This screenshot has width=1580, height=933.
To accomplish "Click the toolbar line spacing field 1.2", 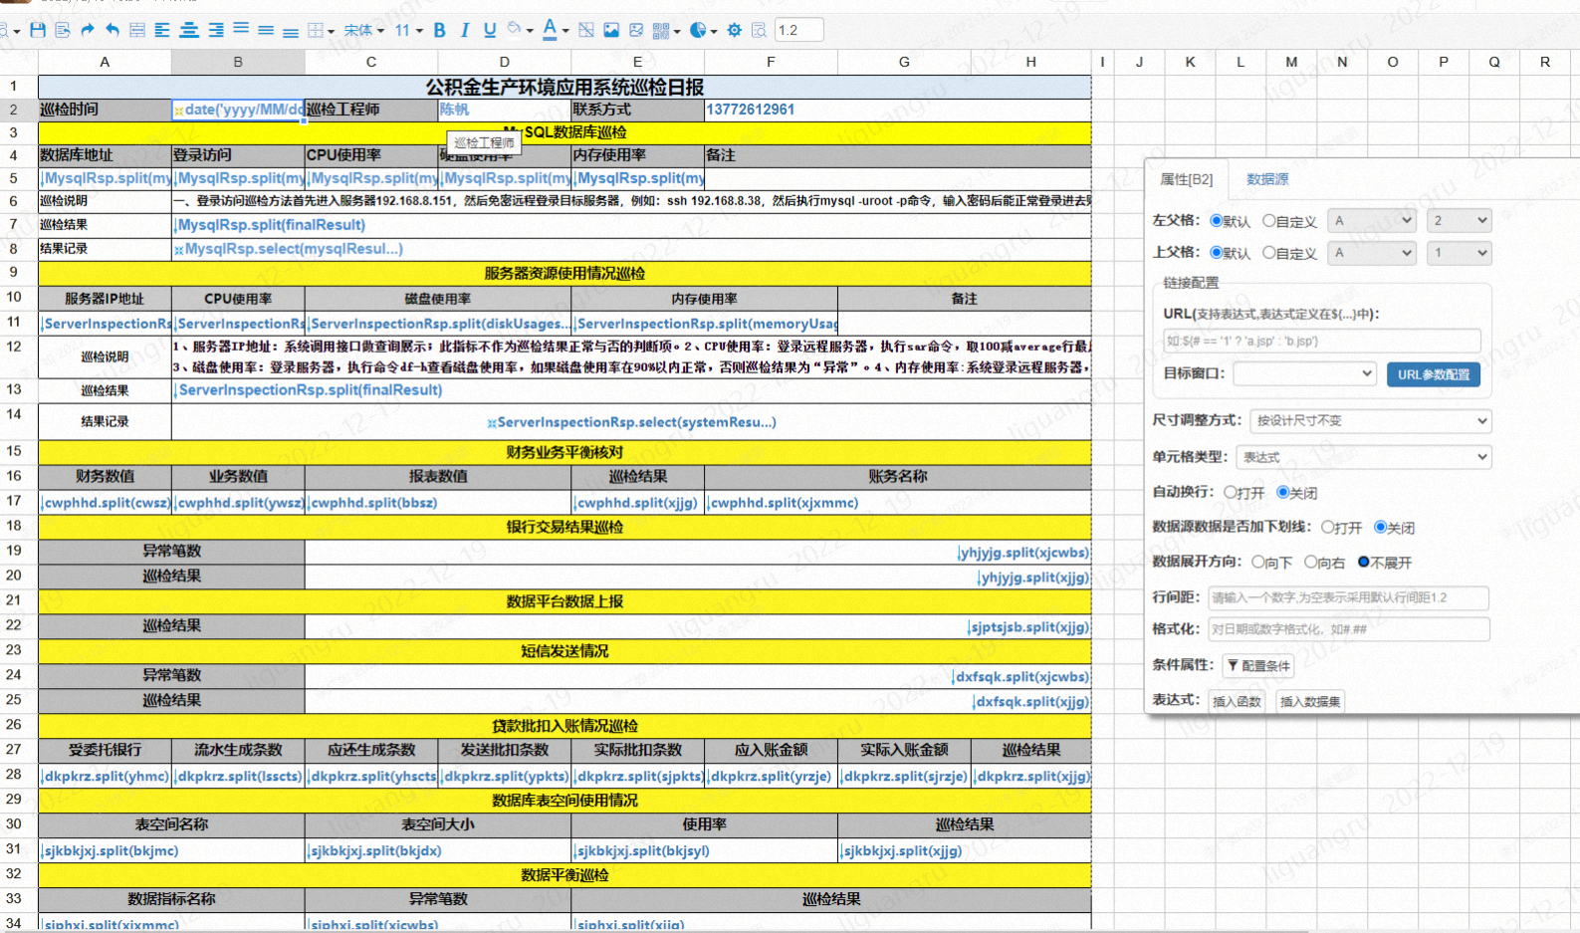I will coord(798,30).
